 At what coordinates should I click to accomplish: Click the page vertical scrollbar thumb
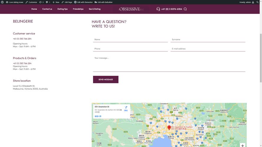(x=261, y=58)
